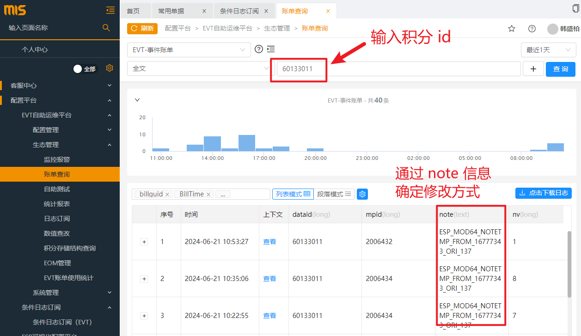This screenshot has width=581, height=336.
Task: Open the EVT-事件账单 dropdown
Action: (189, 50)
